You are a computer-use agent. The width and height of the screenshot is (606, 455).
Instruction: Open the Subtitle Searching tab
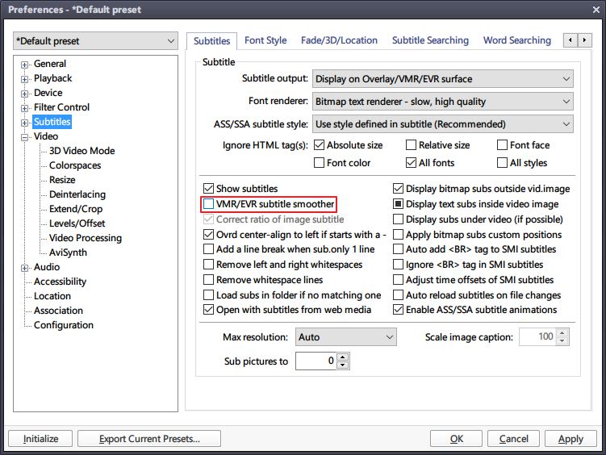coord(430,40)
